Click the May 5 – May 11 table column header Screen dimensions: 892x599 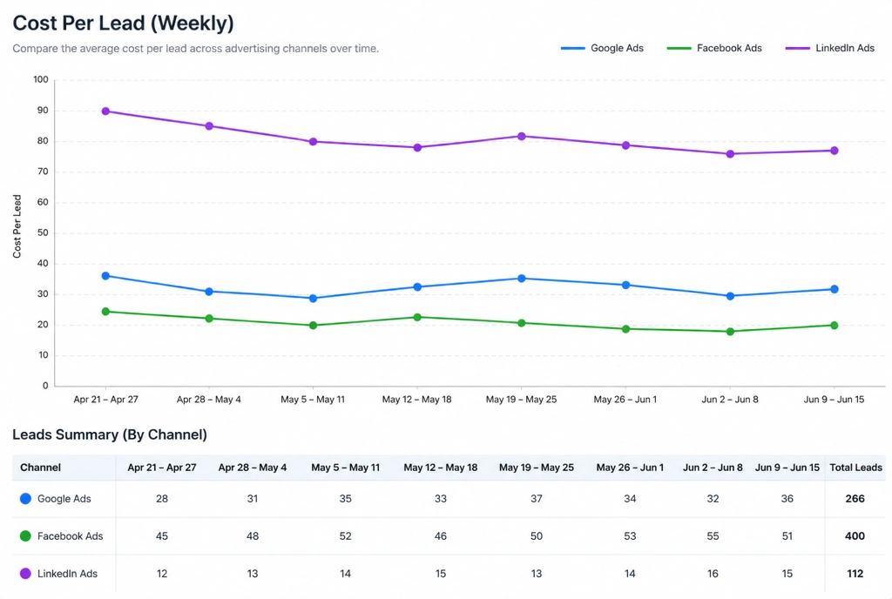[x=345, y=468]
